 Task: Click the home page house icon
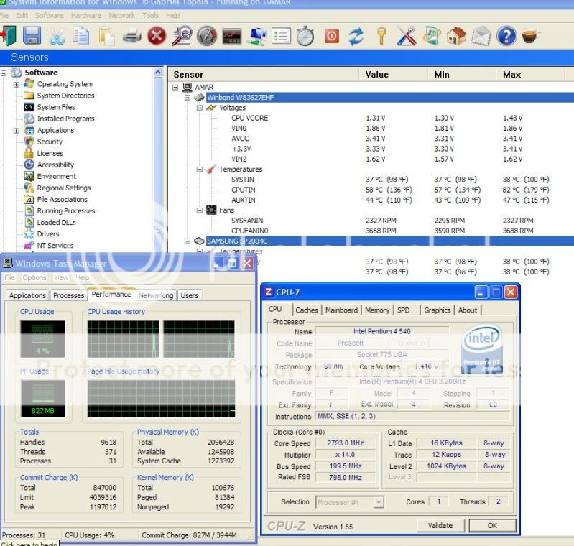coord(456,36)
